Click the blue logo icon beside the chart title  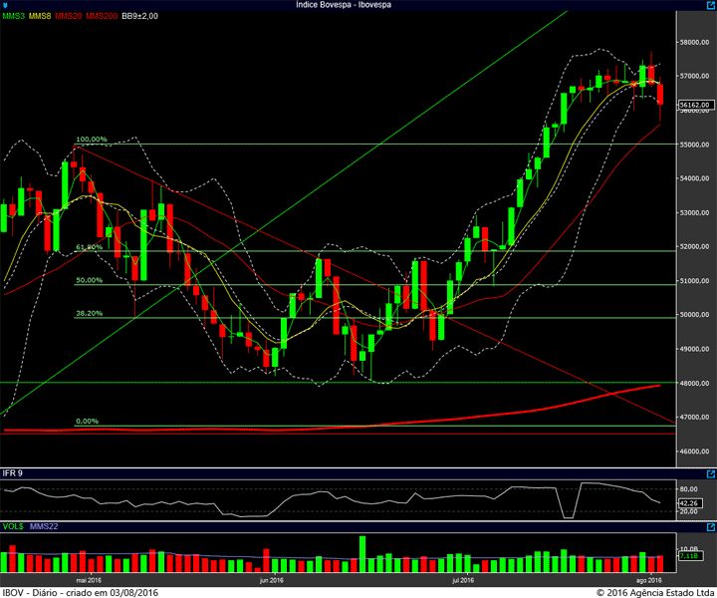tap(5, 5)
